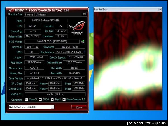The image size is (168, 126).
Task: Click the BIOS save chip icon
Action: click(x=83, y=42)
